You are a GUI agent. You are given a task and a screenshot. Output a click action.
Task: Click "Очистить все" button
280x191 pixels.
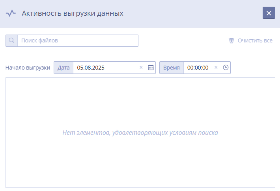pos(250,40)
